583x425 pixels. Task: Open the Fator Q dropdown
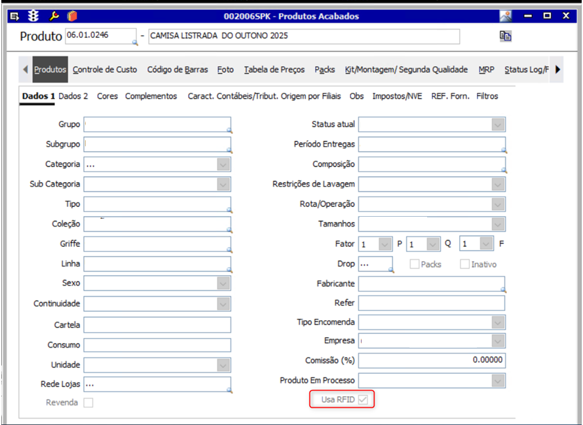433,244
